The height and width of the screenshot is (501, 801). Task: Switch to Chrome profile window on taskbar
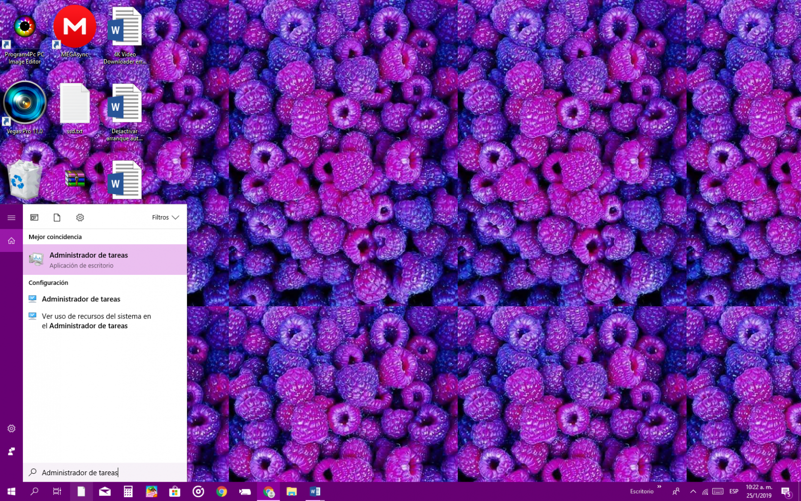coord(268,491)
